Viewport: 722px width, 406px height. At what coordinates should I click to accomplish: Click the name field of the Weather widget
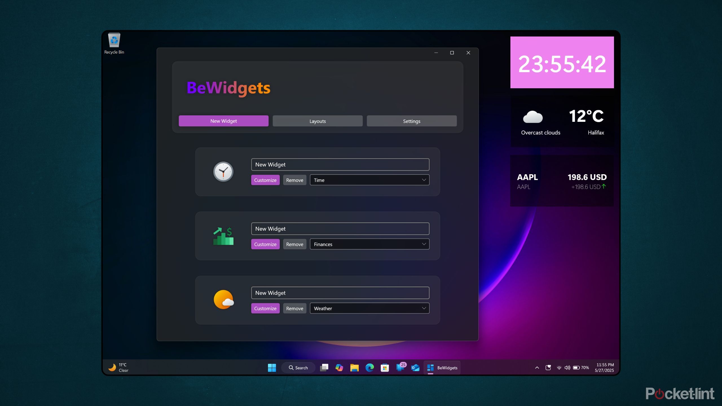click(340, 293)
